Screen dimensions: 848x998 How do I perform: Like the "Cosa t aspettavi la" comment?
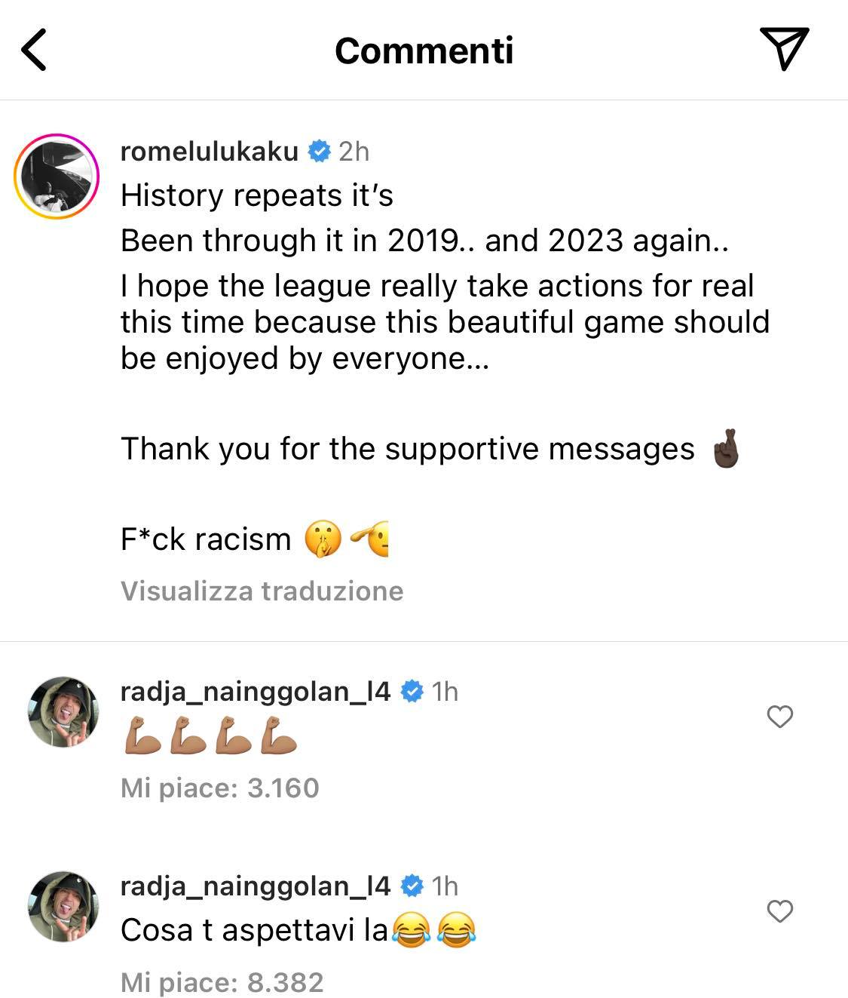(779, 911)
